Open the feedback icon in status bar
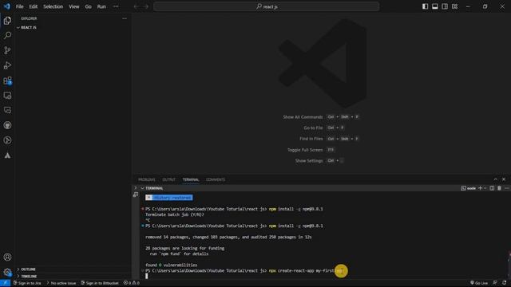This screenshot has height=287, width=511. [495, 283]
